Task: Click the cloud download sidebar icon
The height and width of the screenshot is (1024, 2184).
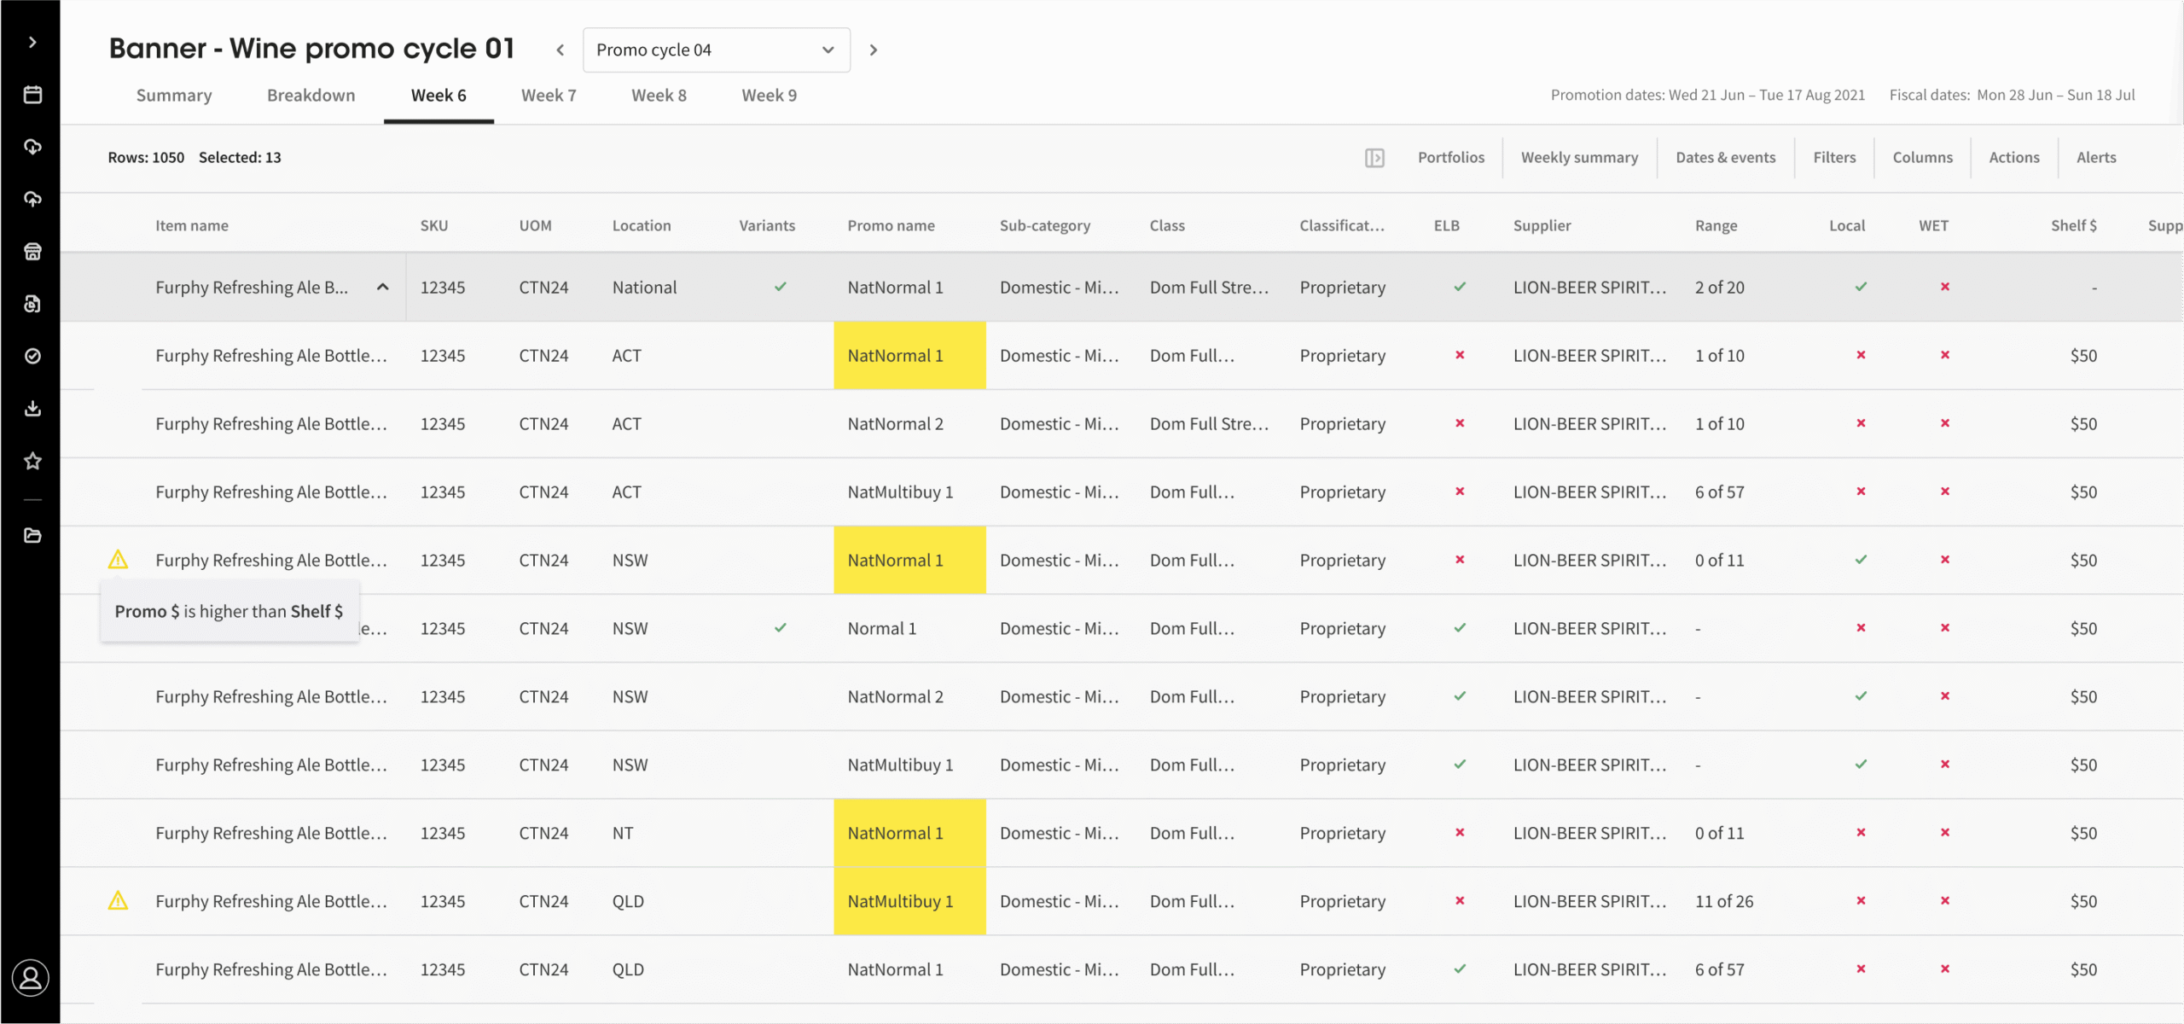Action: pos(32,147)
